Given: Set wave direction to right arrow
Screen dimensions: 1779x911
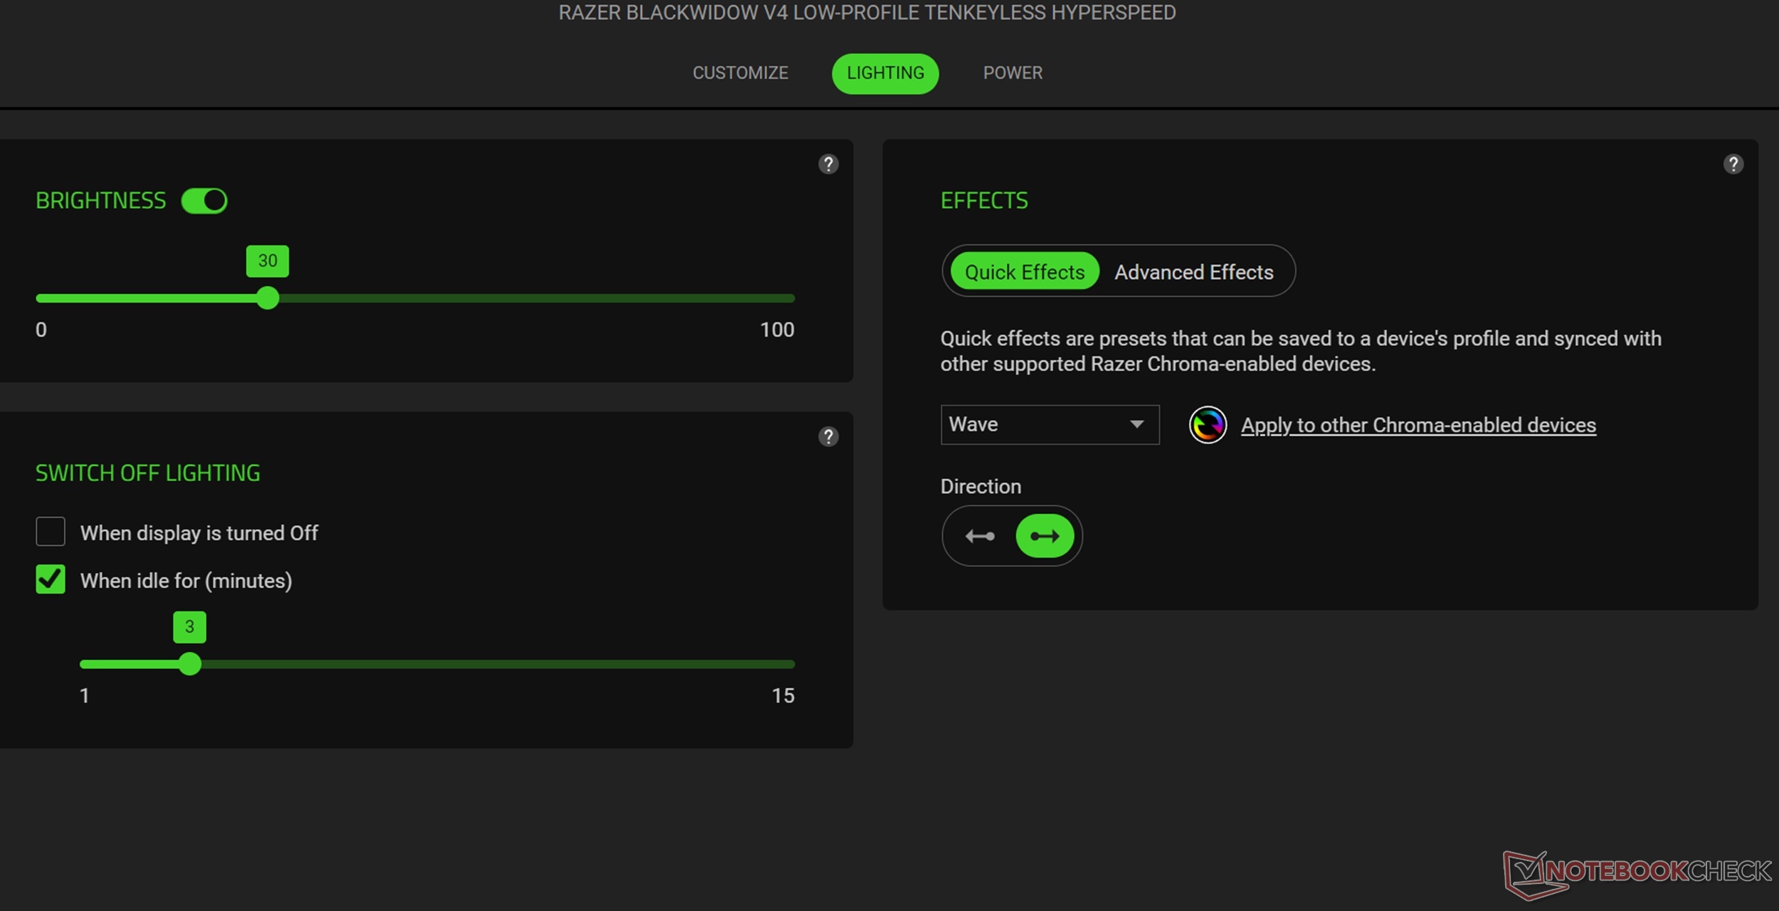Looking at the screenshot, I should coord(1044,536).
